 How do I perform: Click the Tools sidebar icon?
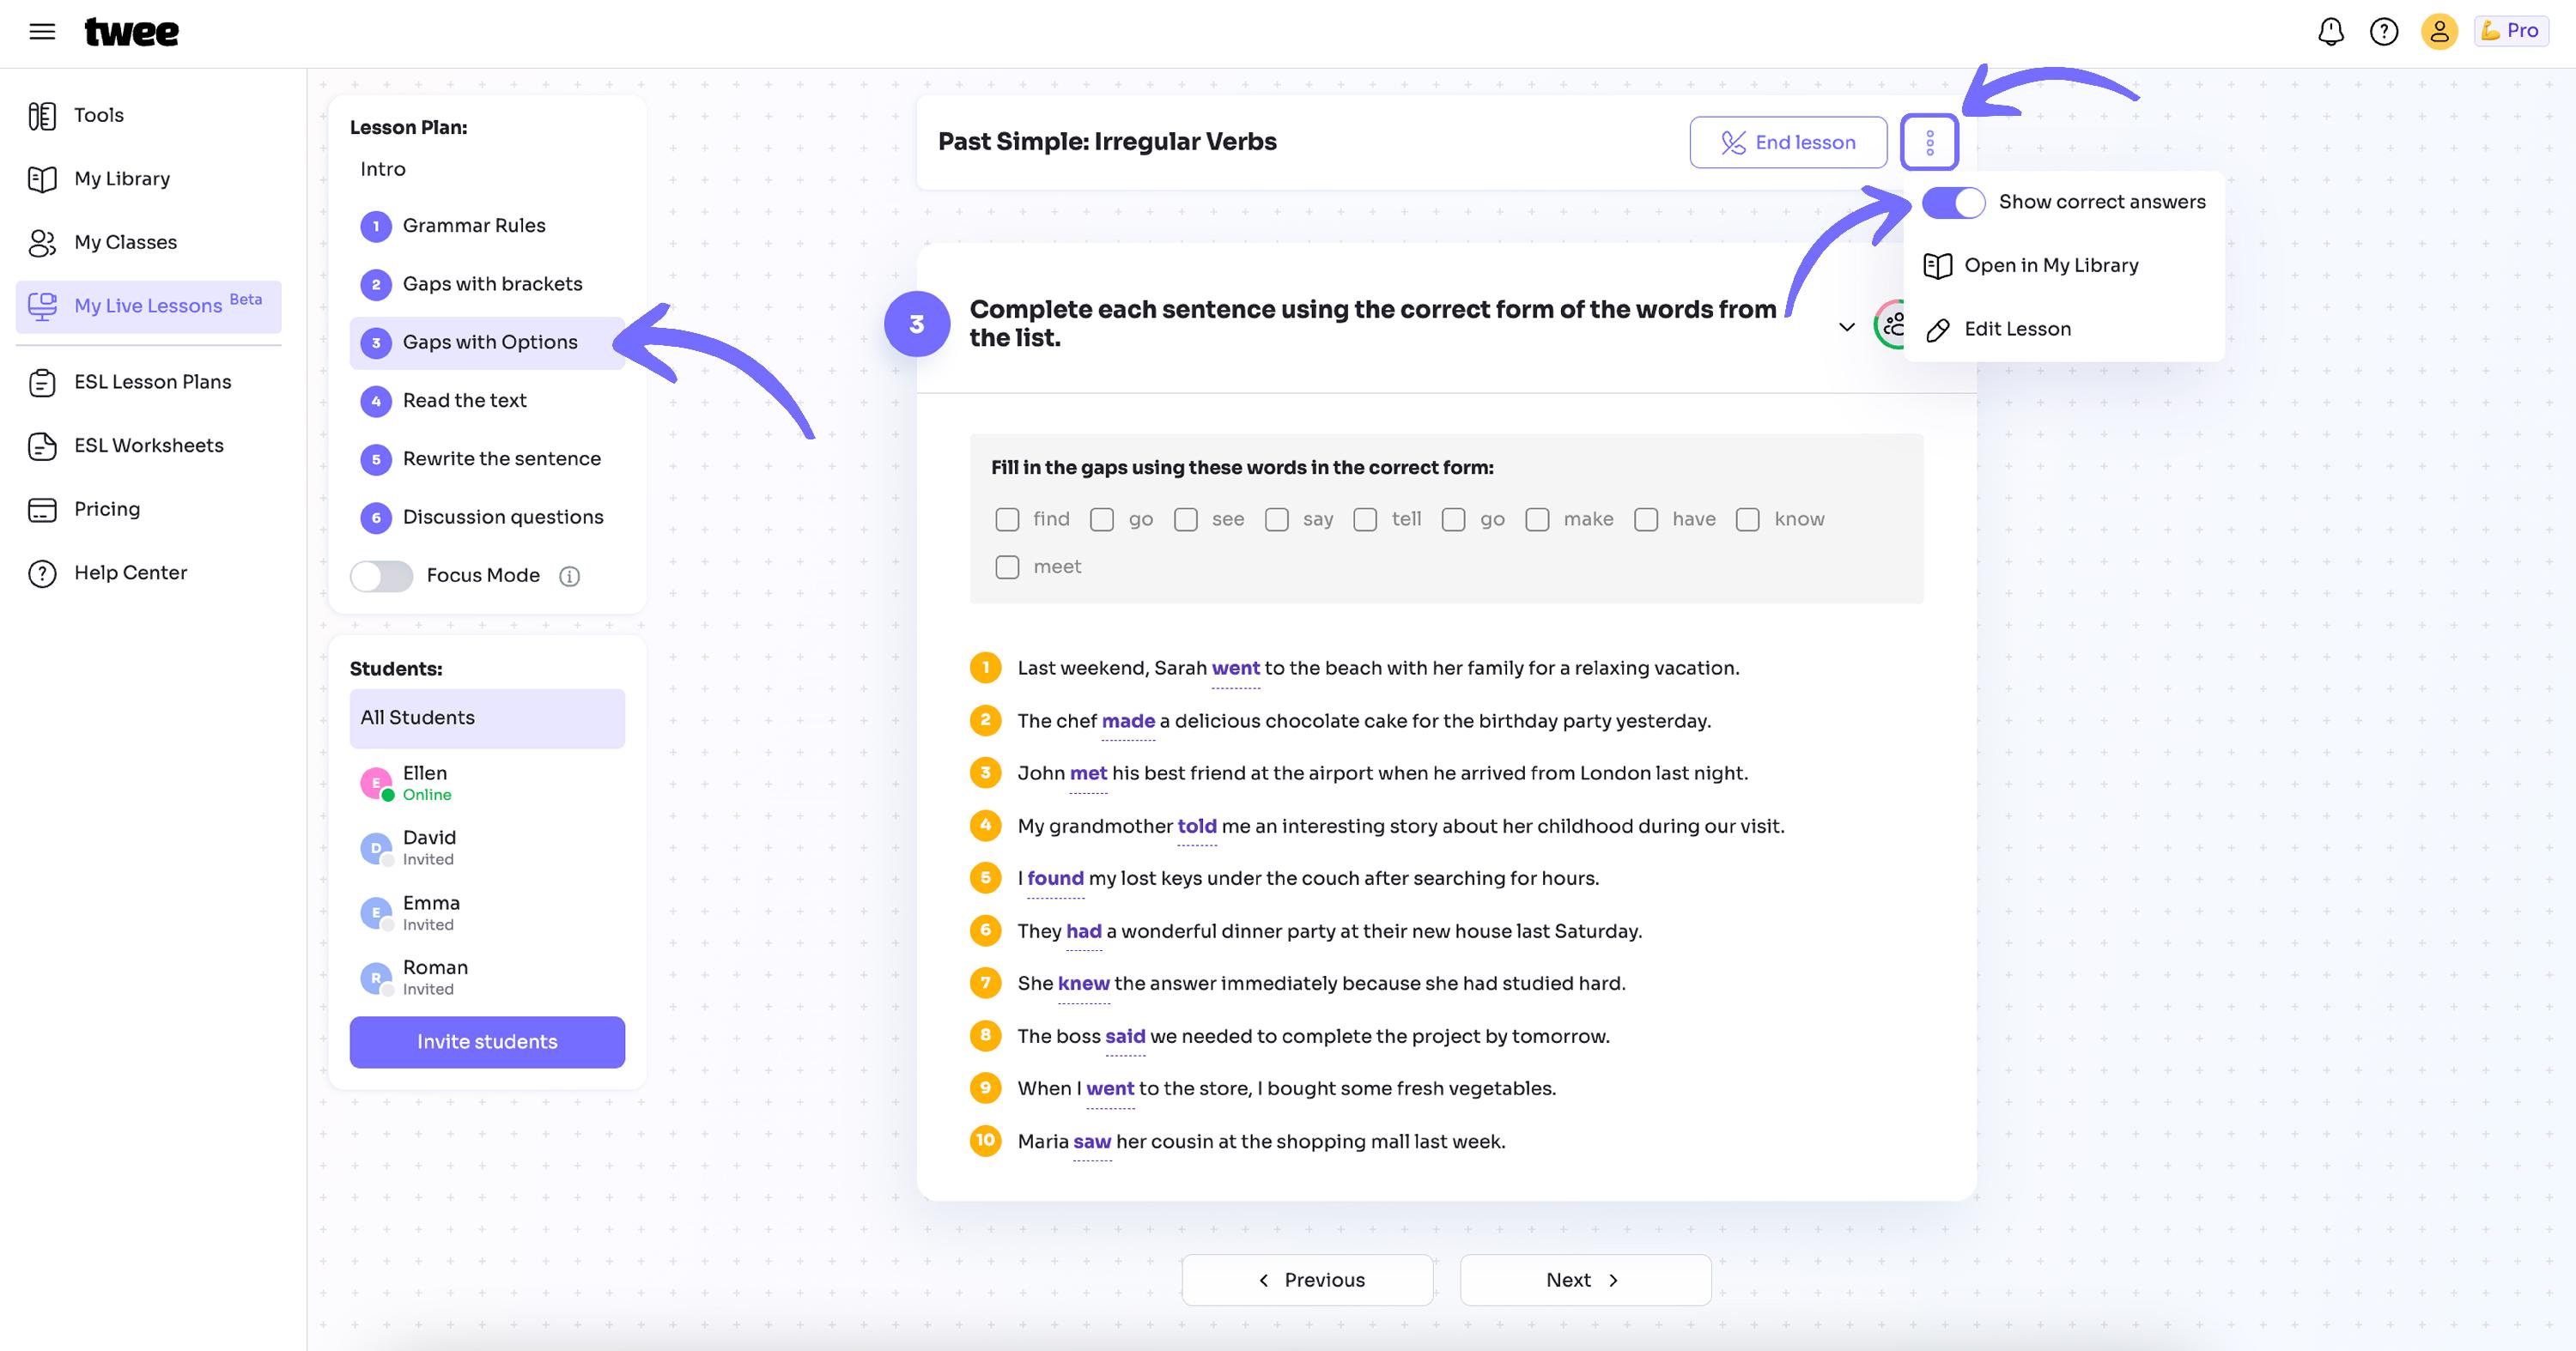coord(42,116)
